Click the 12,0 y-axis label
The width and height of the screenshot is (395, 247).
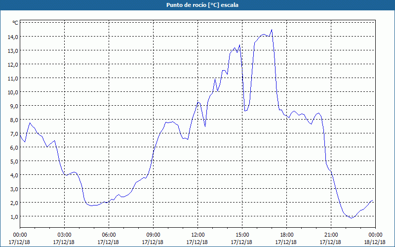coord(13,65)
